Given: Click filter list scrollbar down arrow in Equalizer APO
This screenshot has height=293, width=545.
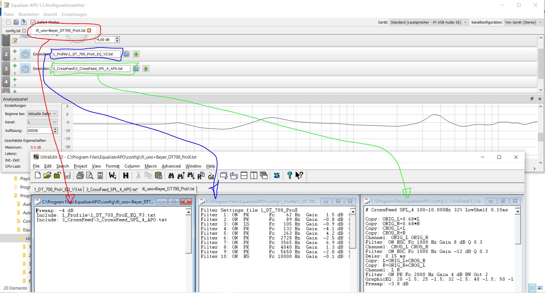Looking at the screenshot, I should [541, 90].
